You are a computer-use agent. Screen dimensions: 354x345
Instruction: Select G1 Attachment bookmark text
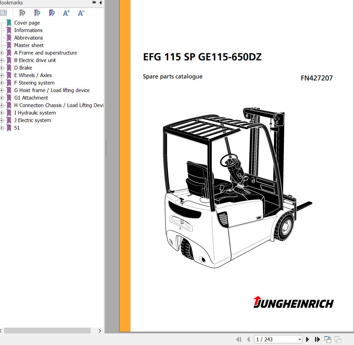coord(31,98)
